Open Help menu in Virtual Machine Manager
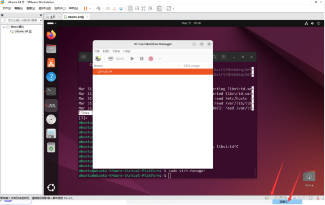 tap(126, 51)
